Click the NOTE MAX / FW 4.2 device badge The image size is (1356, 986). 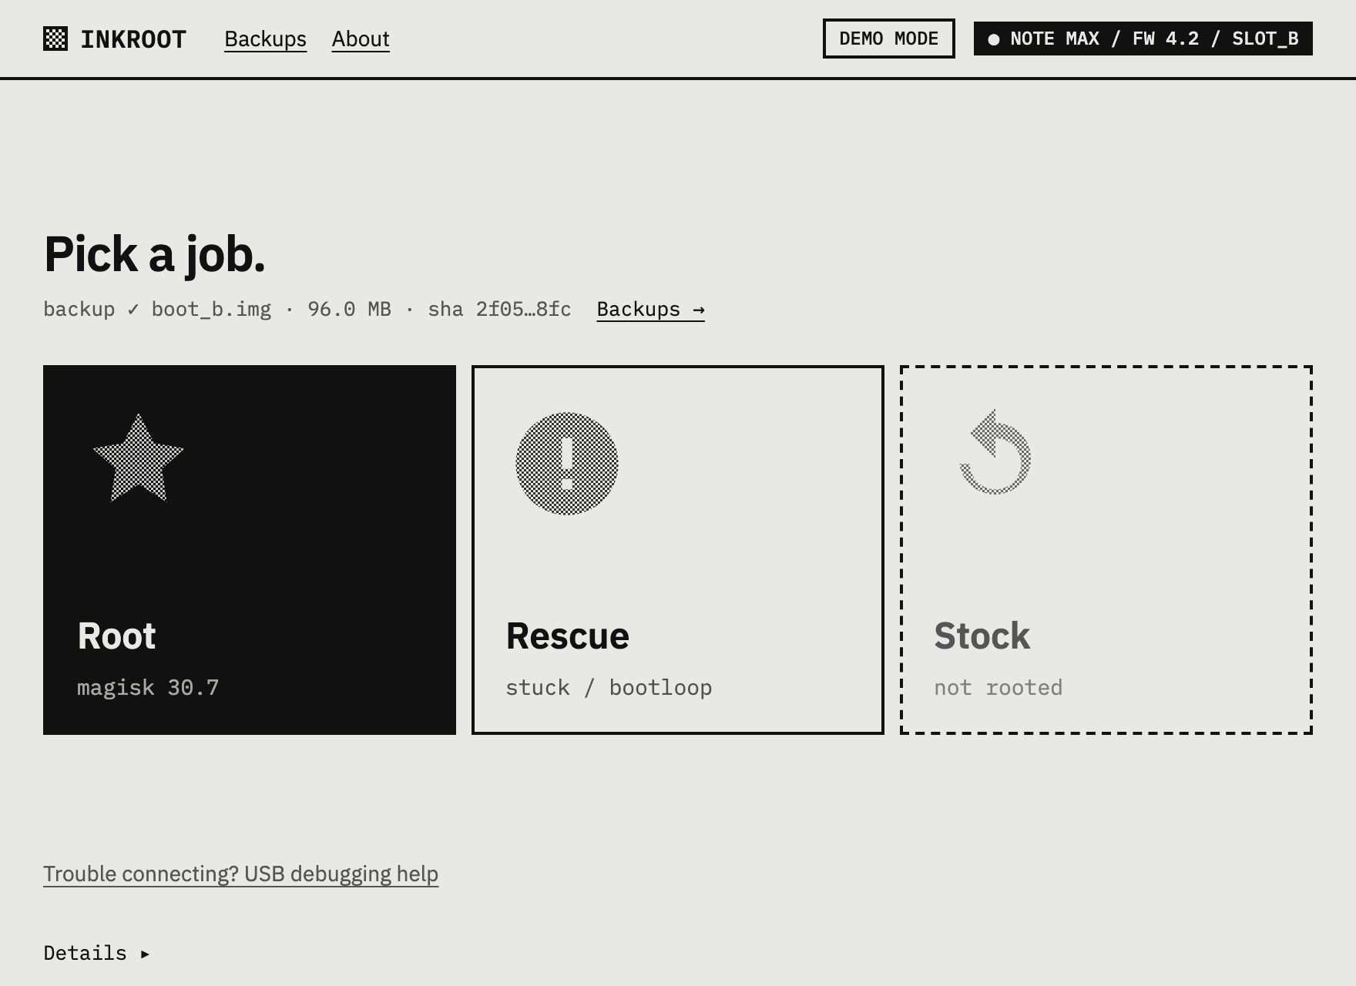pos(1143,39)
